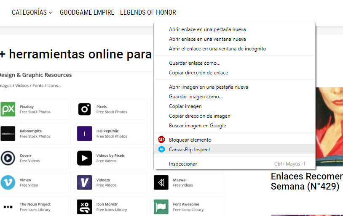Click the Pixels camera icon
343x216 pixels.
pyautogui.click(x=84, y=109)
